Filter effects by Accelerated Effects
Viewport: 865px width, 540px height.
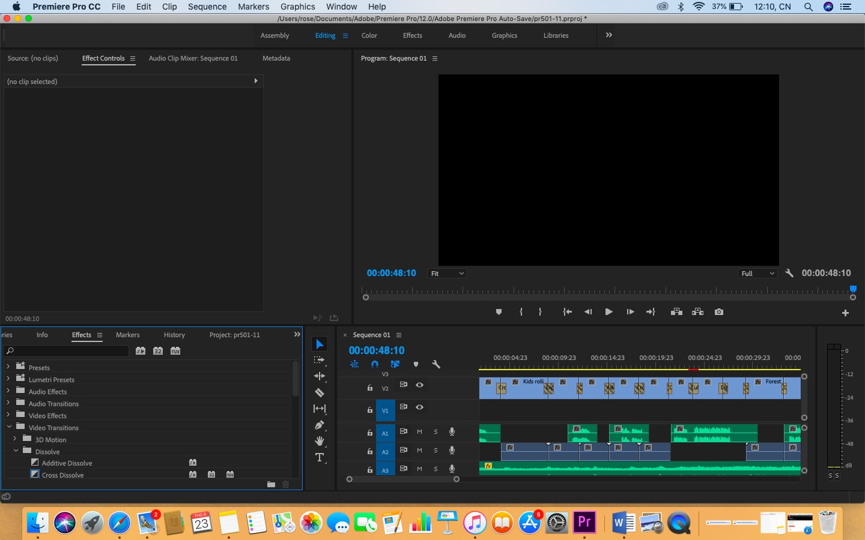(x=141, y=351)
